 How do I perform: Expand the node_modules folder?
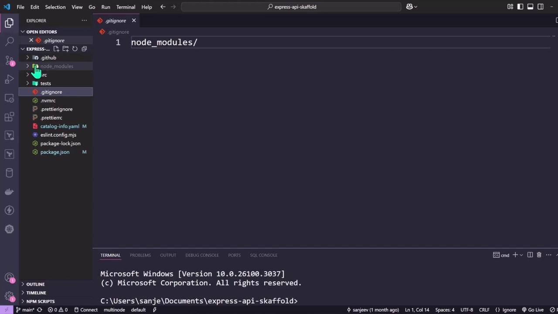28,66
